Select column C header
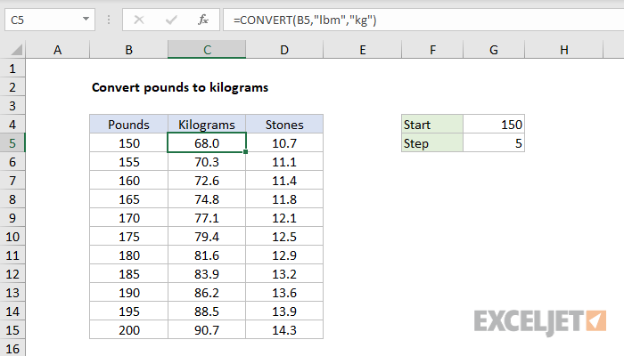Screen dimensions: 624x356 (207, 50)
